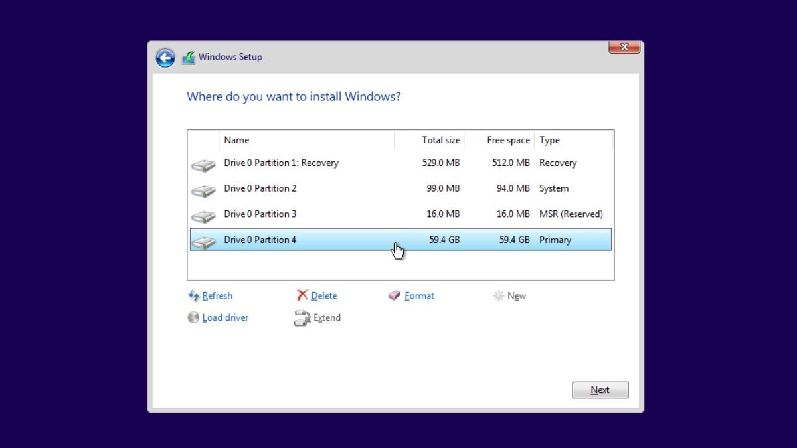
Task: Click the red X Delete icon
Action: coord(302,295)
